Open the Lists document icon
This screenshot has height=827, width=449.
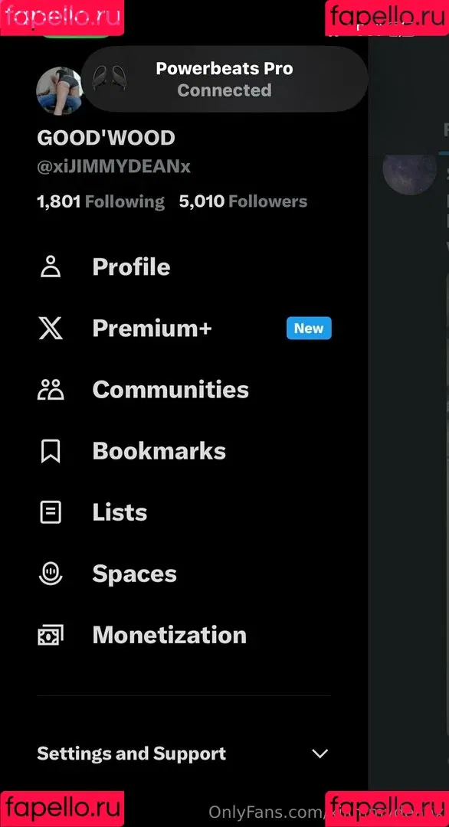click(x=51, y=512)
